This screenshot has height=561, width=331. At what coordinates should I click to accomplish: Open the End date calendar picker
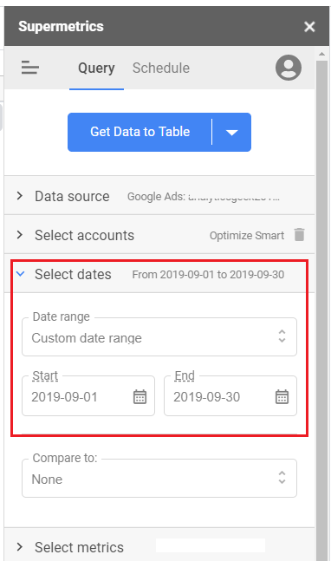click(x=282, y=397)
